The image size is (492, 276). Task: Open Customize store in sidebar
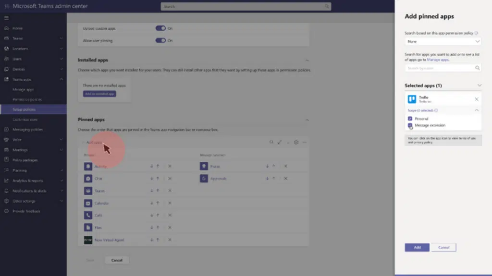(25, 120)
